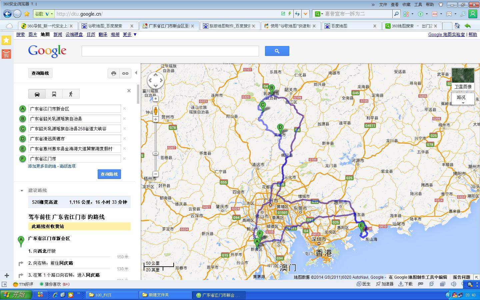480x300 pixels.
Task: Collapse the left directions panel arrow
Action: [x=136, y=73]
